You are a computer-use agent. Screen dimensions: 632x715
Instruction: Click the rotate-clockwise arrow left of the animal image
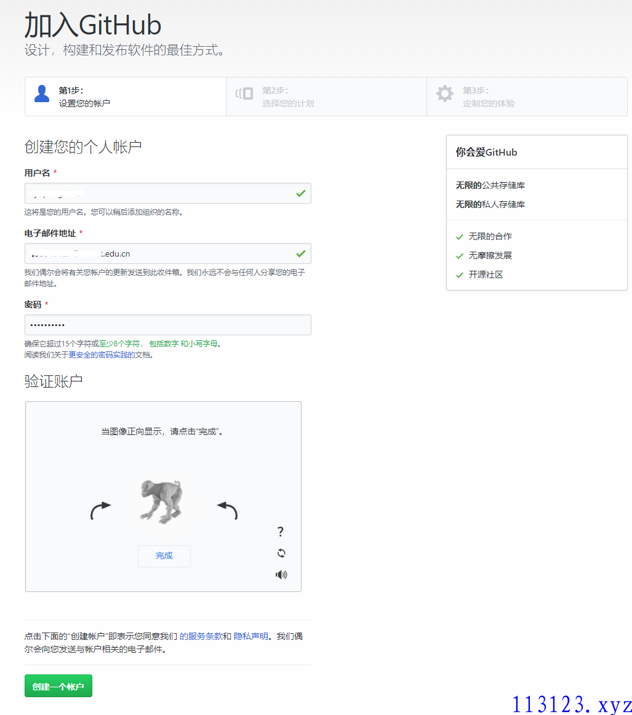(101, 510)
